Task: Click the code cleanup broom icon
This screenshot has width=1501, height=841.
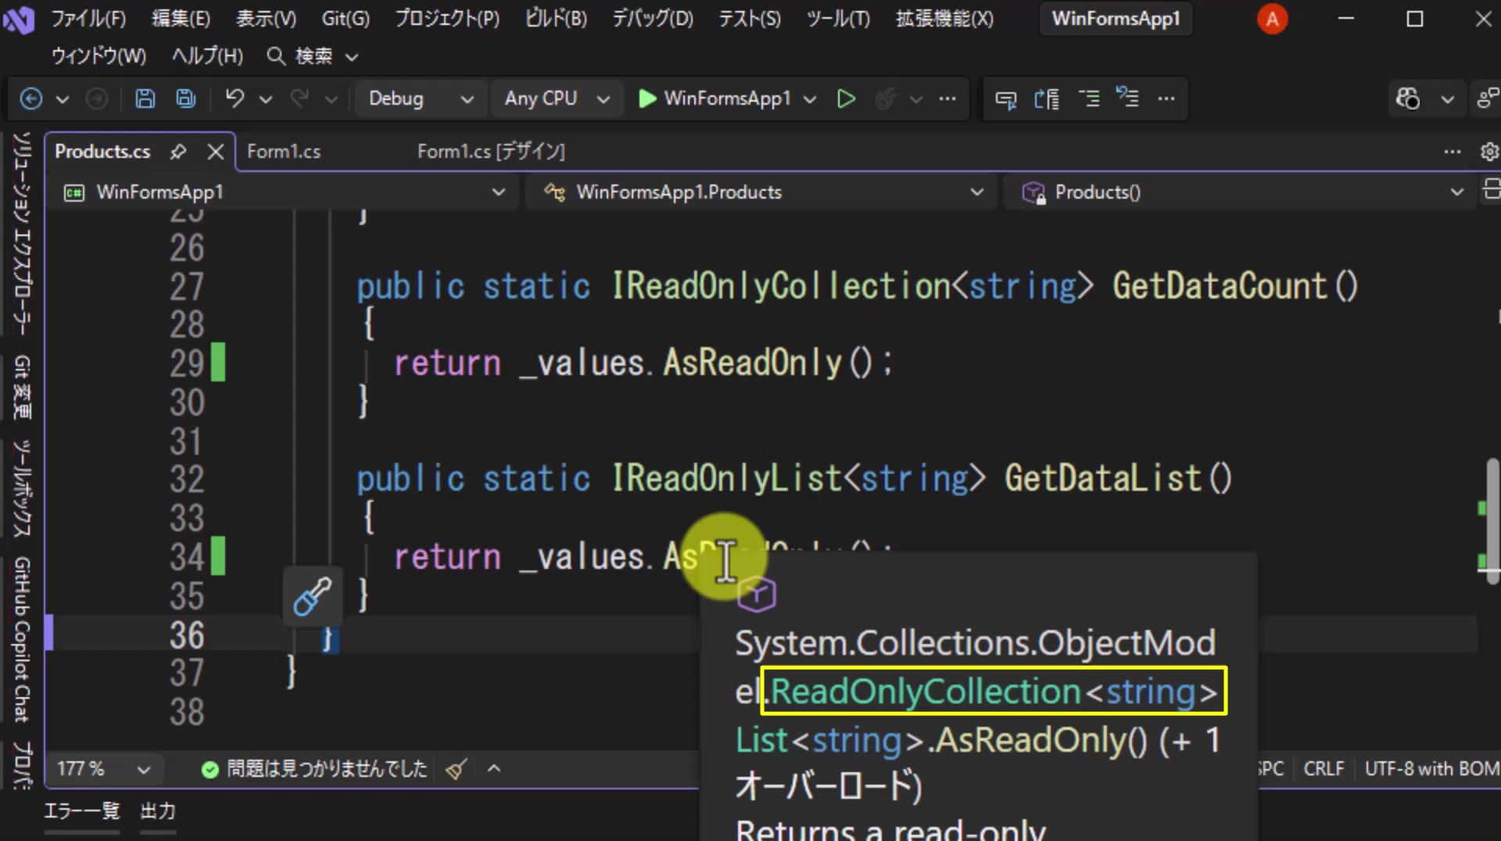Action: point(457,769)
